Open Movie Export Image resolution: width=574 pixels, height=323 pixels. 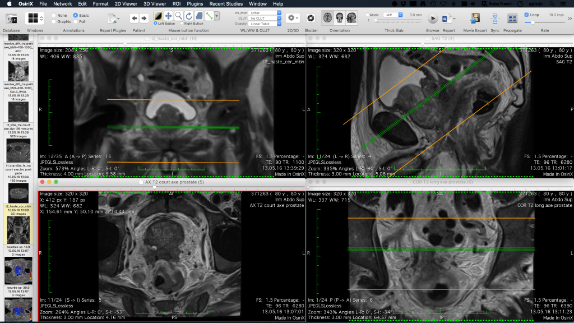click(x=476, y=19)
